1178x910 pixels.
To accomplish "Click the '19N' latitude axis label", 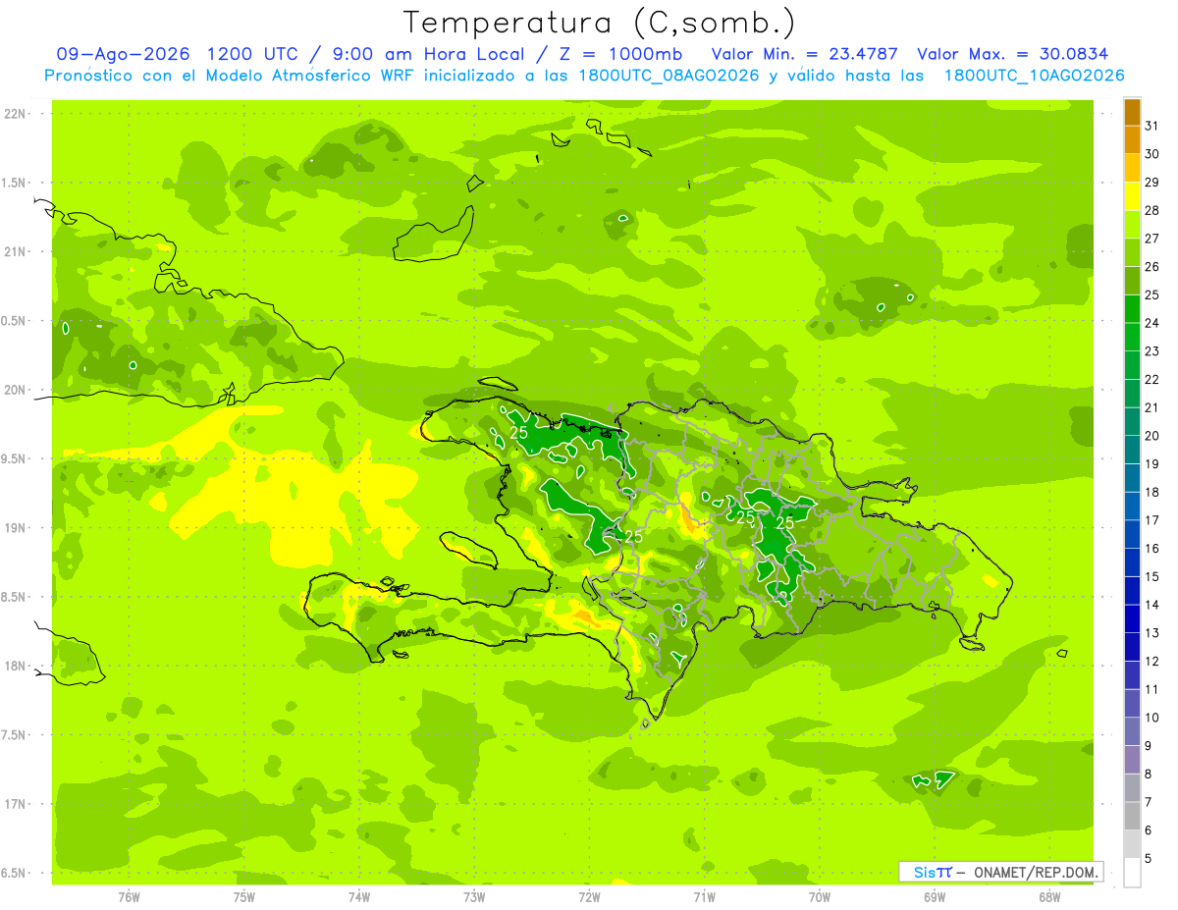I will [15, 528].
